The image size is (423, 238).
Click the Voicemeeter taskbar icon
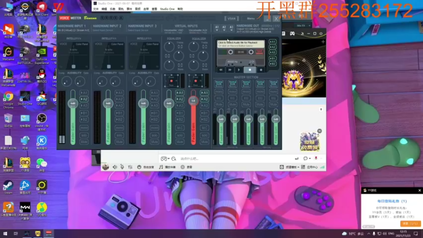coord(49,234)
